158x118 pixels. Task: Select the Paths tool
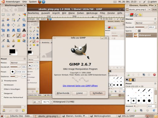pos(13,20)
